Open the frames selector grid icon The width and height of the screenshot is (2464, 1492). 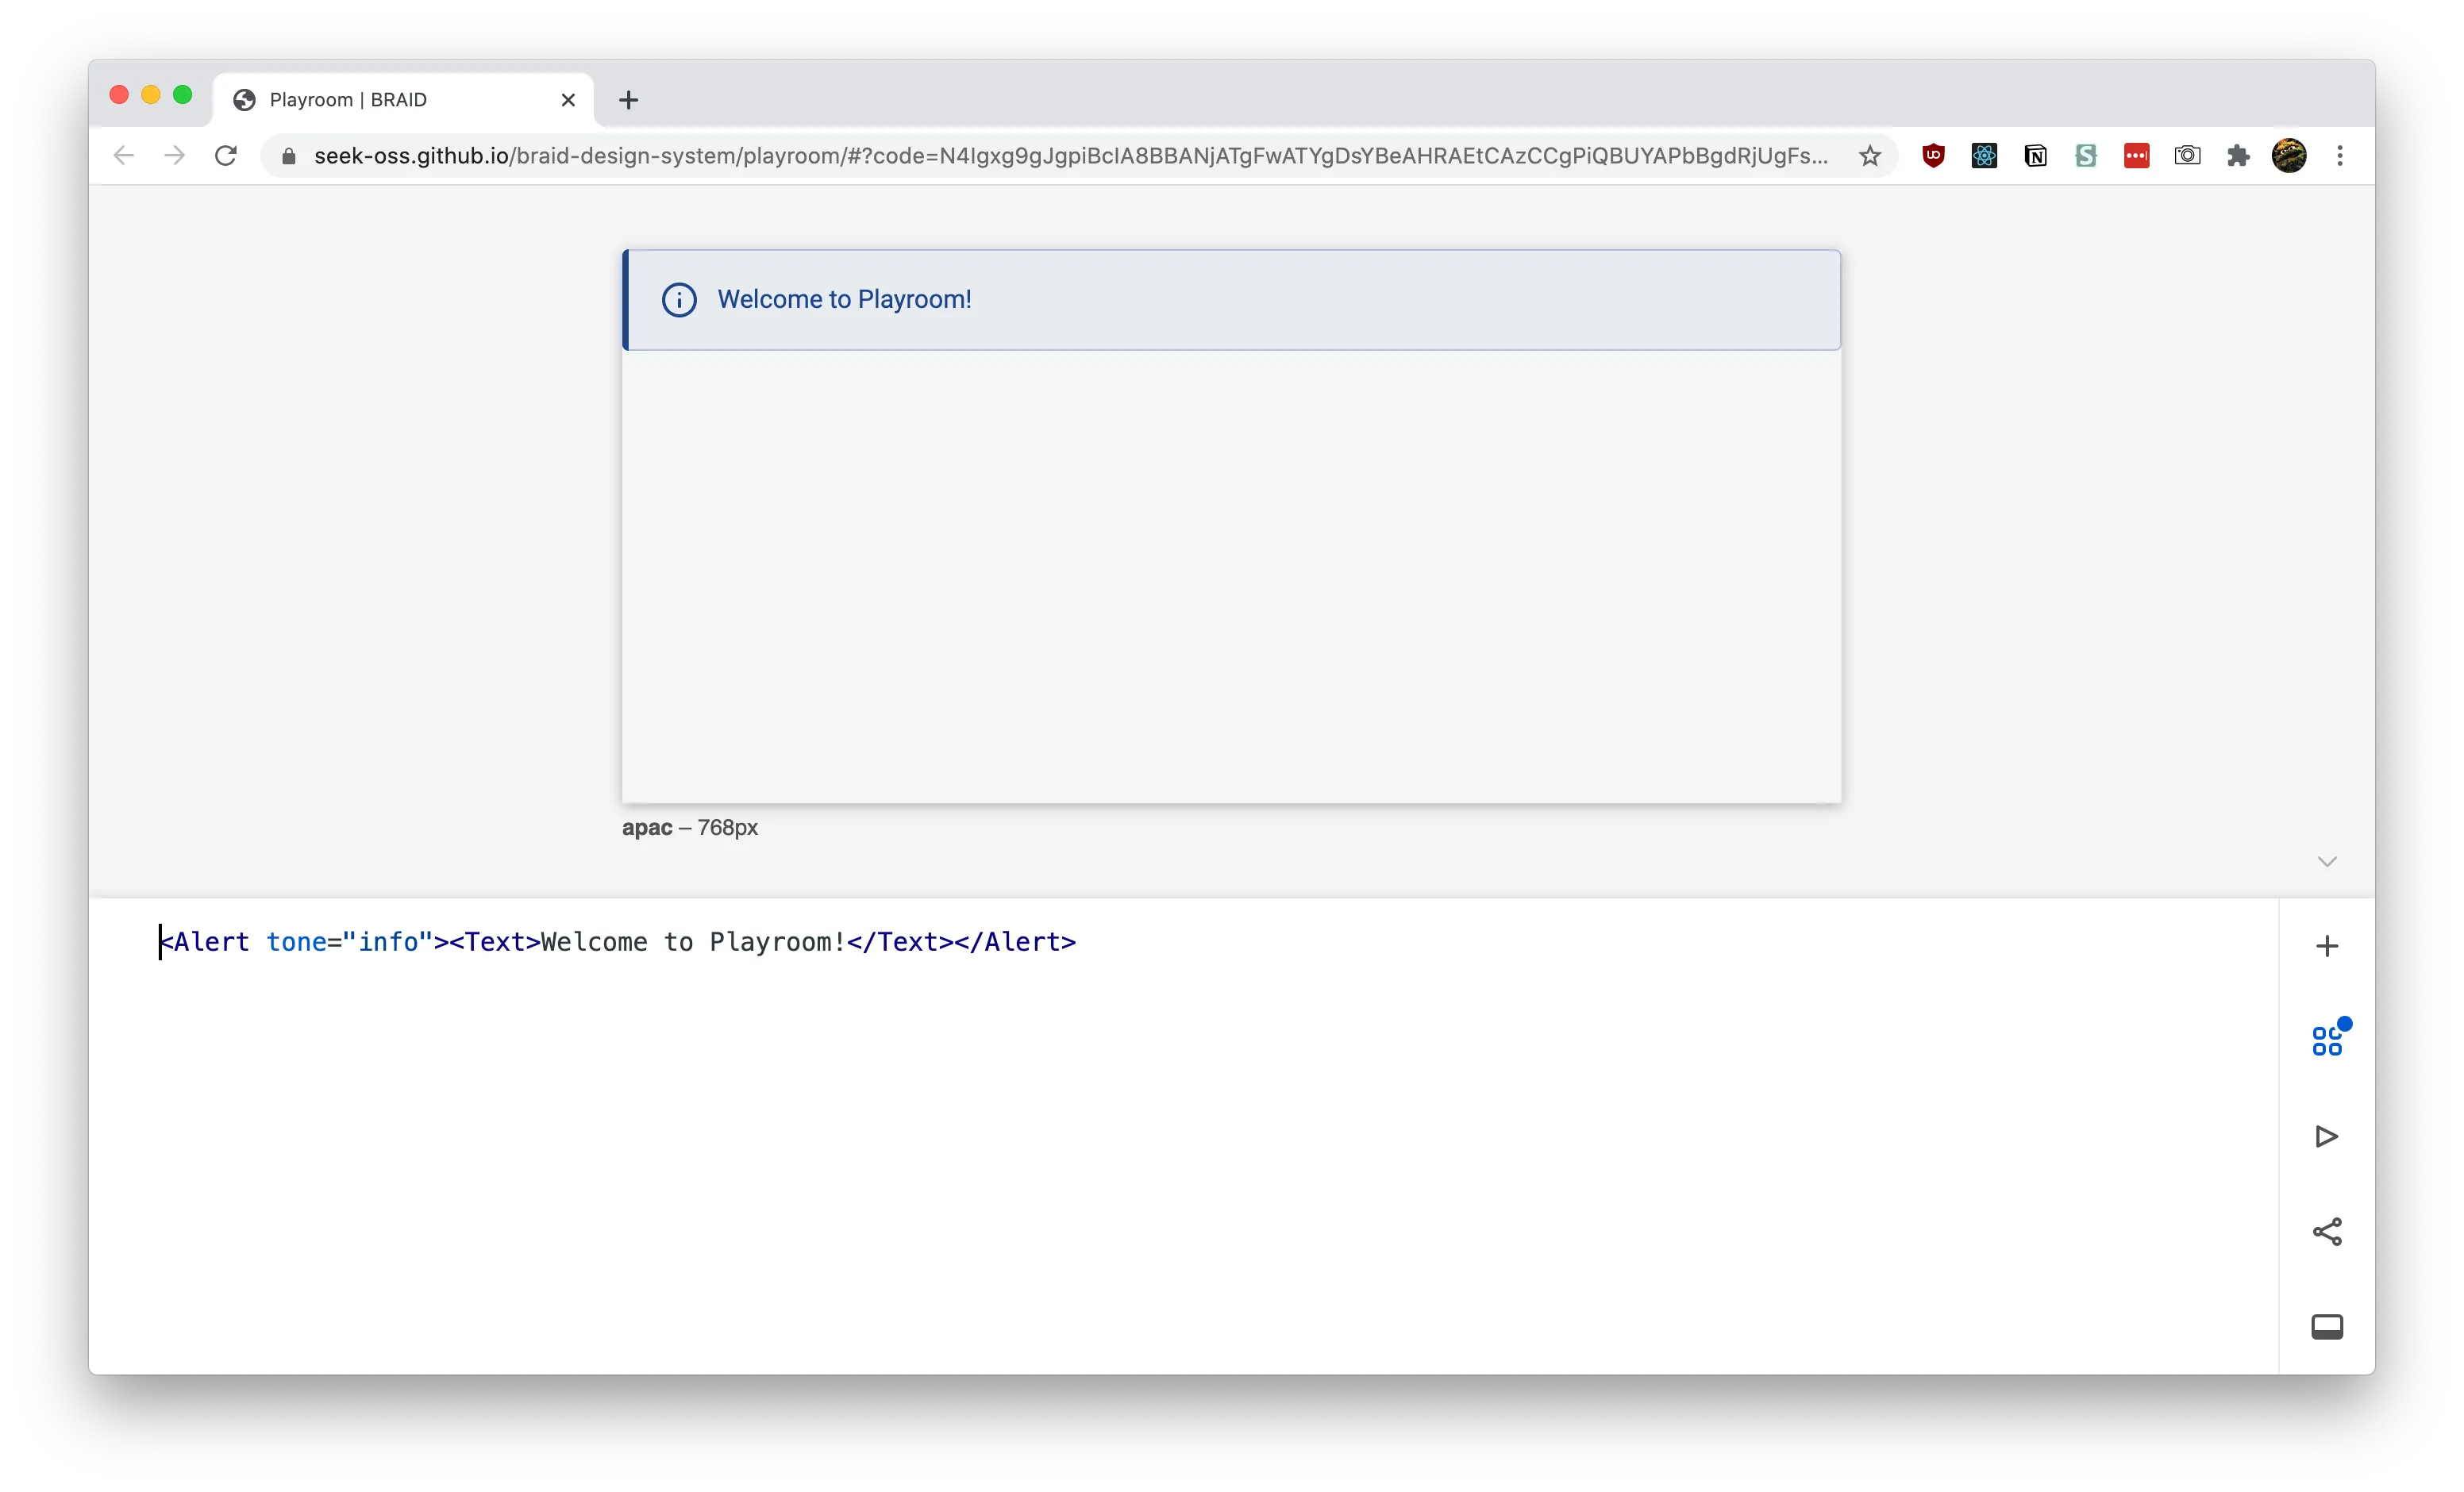[x=2326, y=1041]
